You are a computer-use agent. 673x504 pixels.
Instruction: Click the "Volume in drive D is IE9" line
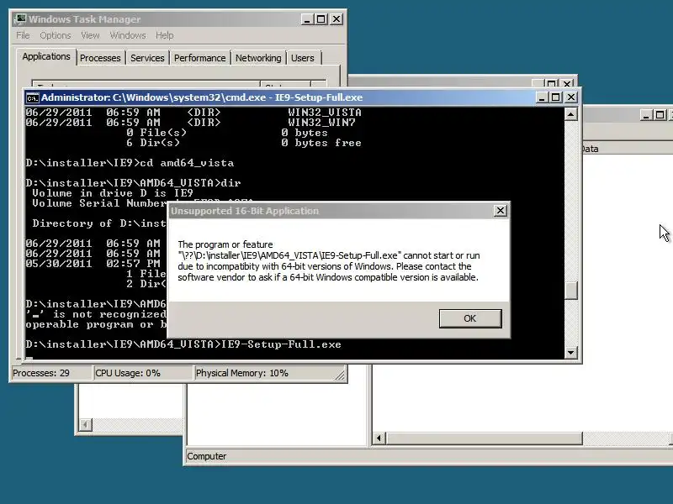click(113, 193)
